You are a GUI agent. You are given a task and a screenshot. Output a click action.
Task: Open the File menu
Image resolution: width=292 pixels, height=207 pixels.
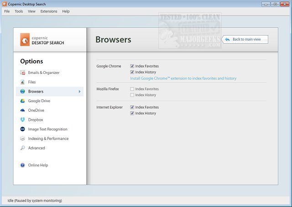[x=7, y=11]
